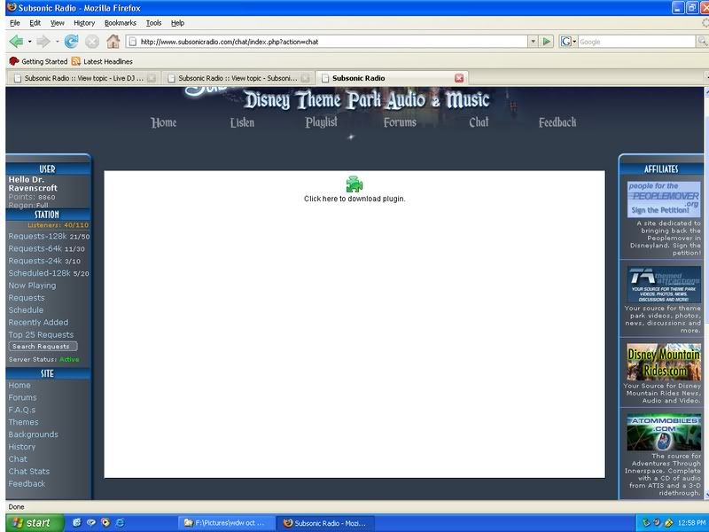
Task: Open the View menu
Action: 57,23
